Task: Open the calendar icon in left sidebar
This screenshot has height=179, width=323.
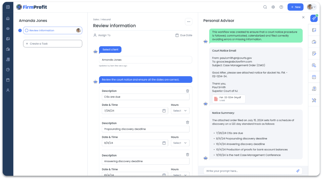Action: pos(8,80)
